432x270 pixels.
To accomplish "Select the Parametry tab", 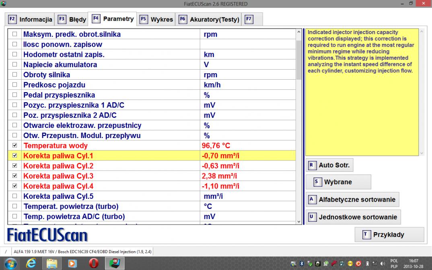I will (112, 19).
